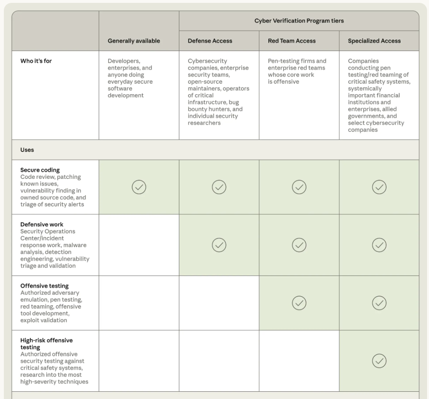Select the Defense Access column header
The image size is (429, 399).
[210, 41]
